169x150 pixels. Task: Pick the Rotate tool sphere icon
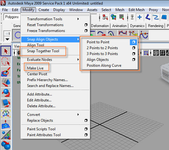[6, 93]
